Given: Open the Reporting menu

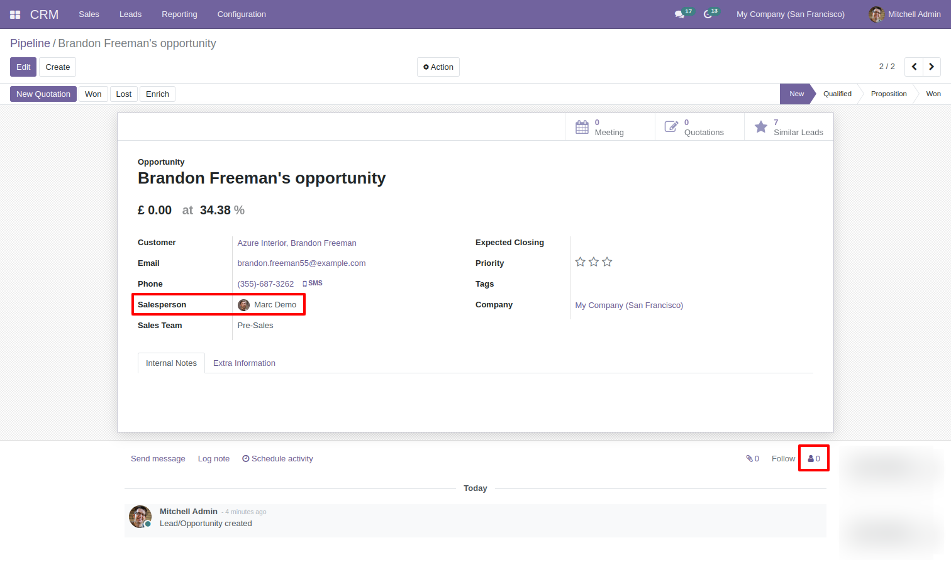Looking at the screenshot, I should [179, 14].
